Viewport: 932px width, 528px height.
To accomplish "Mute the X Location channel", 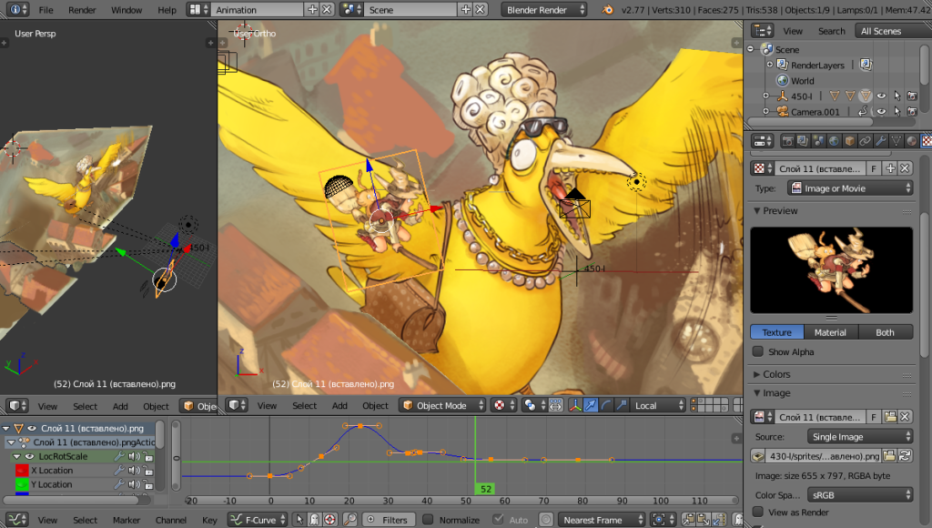I will coord(134,471).
